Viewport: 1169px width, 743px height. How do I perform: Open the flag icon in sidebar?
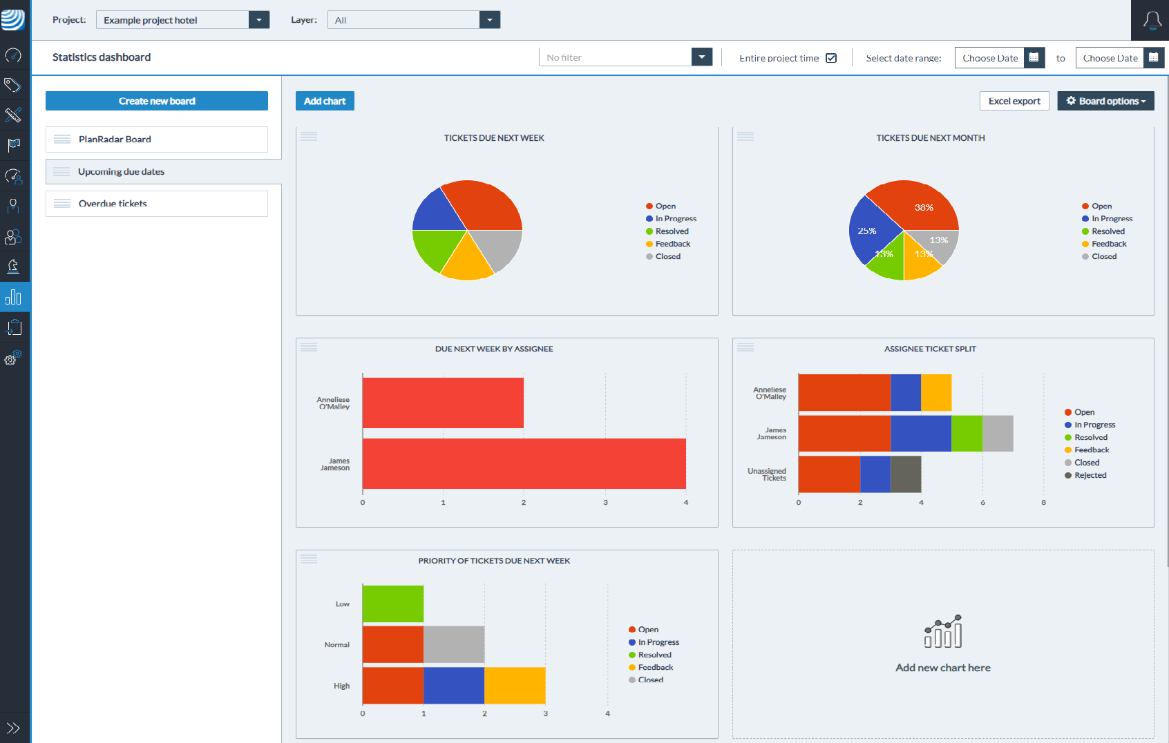coord(13,145)
